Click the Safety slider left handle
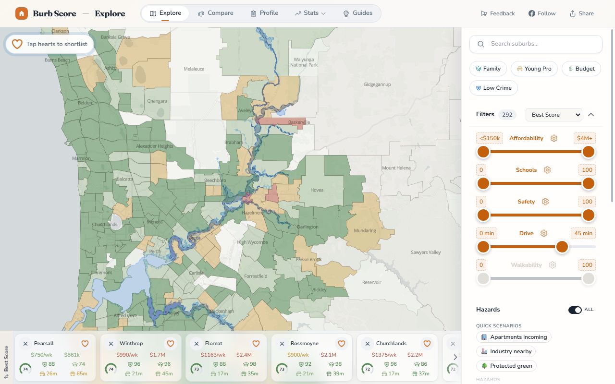This screenshot has height=384, width=615. 483,215
